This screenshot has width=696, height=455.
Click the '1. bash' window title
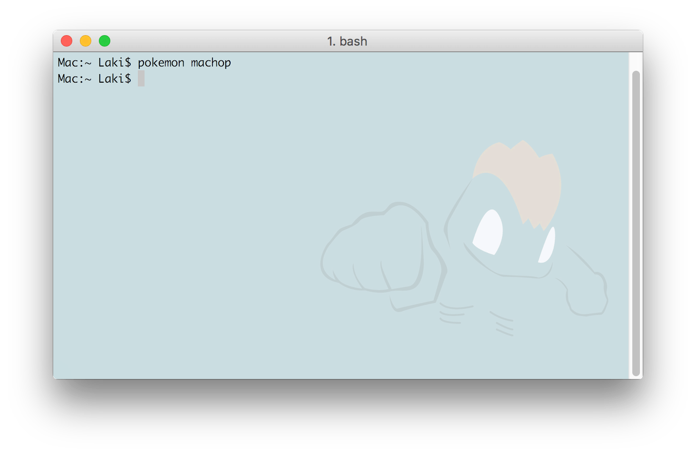[347, 41]
